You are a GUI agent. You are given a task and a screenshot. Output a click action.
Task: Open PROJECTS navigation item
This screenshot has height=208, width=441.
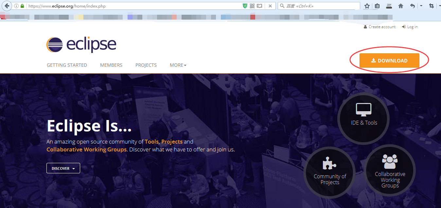(x=146, y=65)
